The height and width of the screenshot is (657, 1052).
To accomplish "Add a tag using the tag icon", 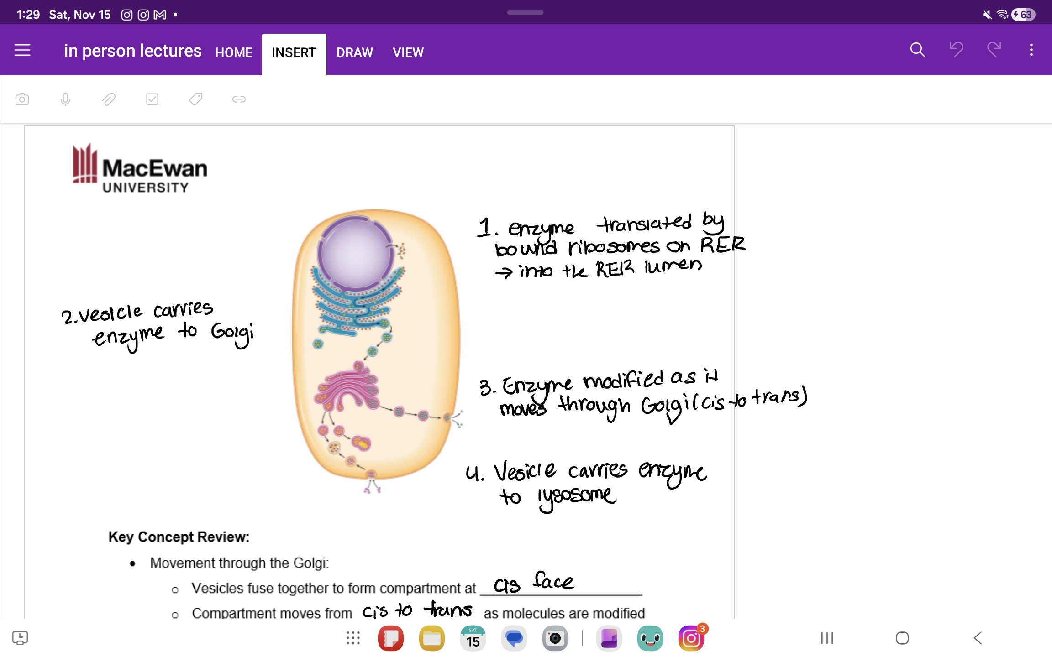I will coord(195,99).
